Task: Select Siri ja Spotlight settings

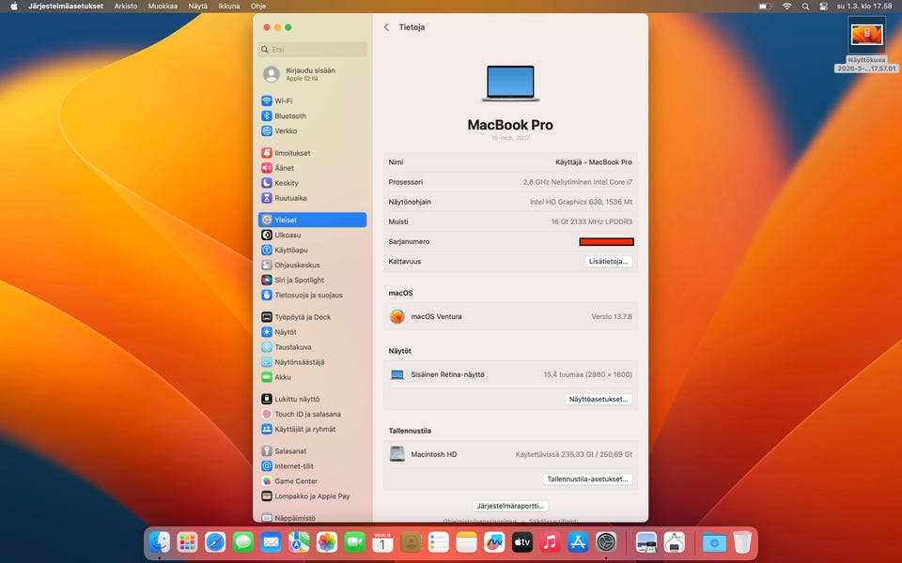Action: point(299,281)
